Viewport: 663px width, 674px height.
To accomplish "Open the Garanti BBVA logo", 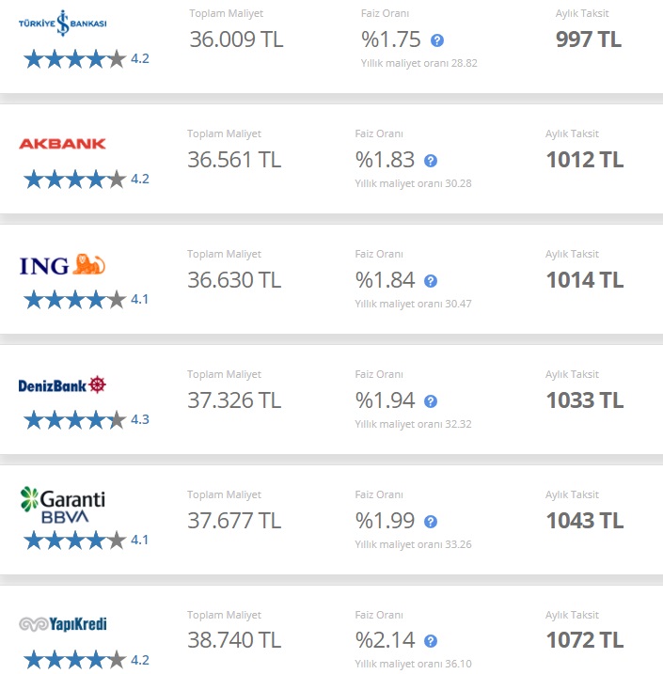I will tap(63, 505).
